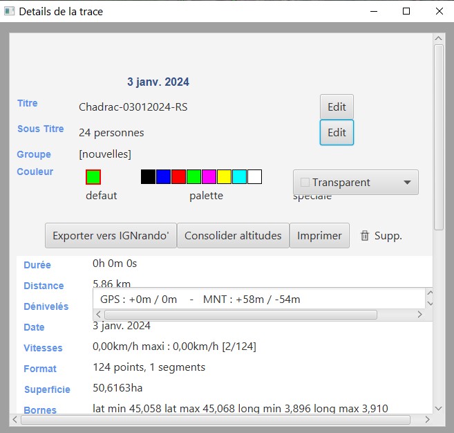This screenshot has height=433, width=454.
Task: Click the trash icon next to Supp.
Action: (365, 236)
